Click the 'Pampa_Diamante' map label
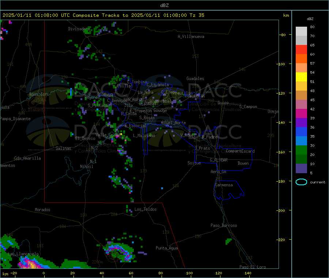The width and height of the screenshot is (329, 278). click(x=15, y=119)
